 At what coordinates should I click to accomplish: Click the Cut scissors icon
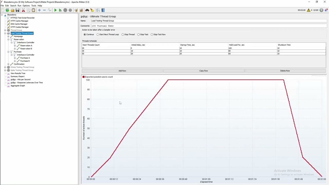pyautogui.click(x=23, y=10)
